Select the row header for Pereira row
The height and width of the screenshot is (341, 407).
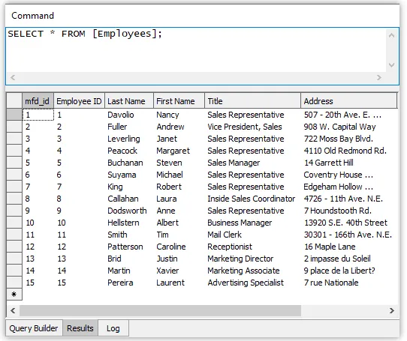tap(14, 283)
